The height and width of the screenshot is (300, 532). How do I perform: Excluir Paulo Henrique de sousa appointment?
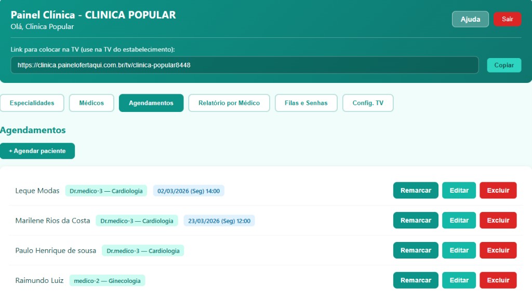pos(498,250)
